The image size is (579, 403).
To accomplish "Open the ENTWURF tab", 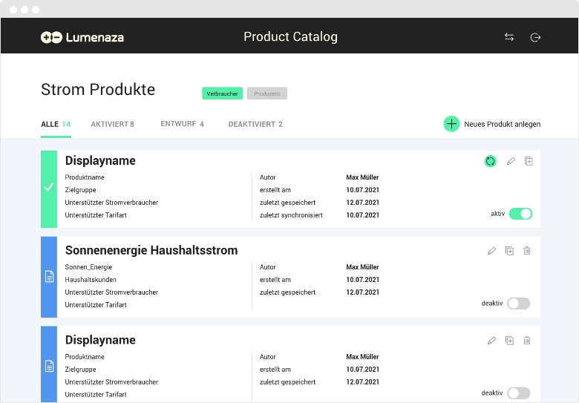I will [x=182, y=124].
